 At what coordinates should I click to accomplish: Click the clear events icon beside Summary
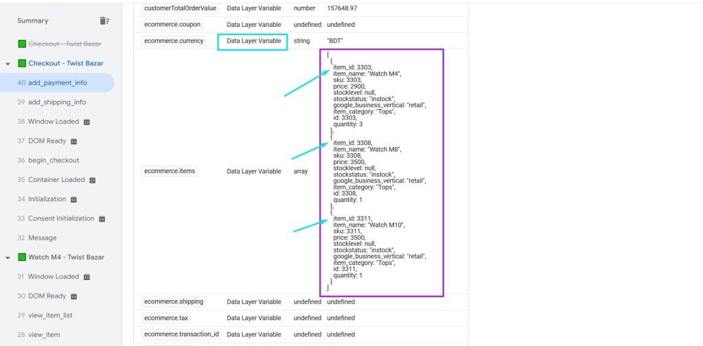click(x=104, y=21)
